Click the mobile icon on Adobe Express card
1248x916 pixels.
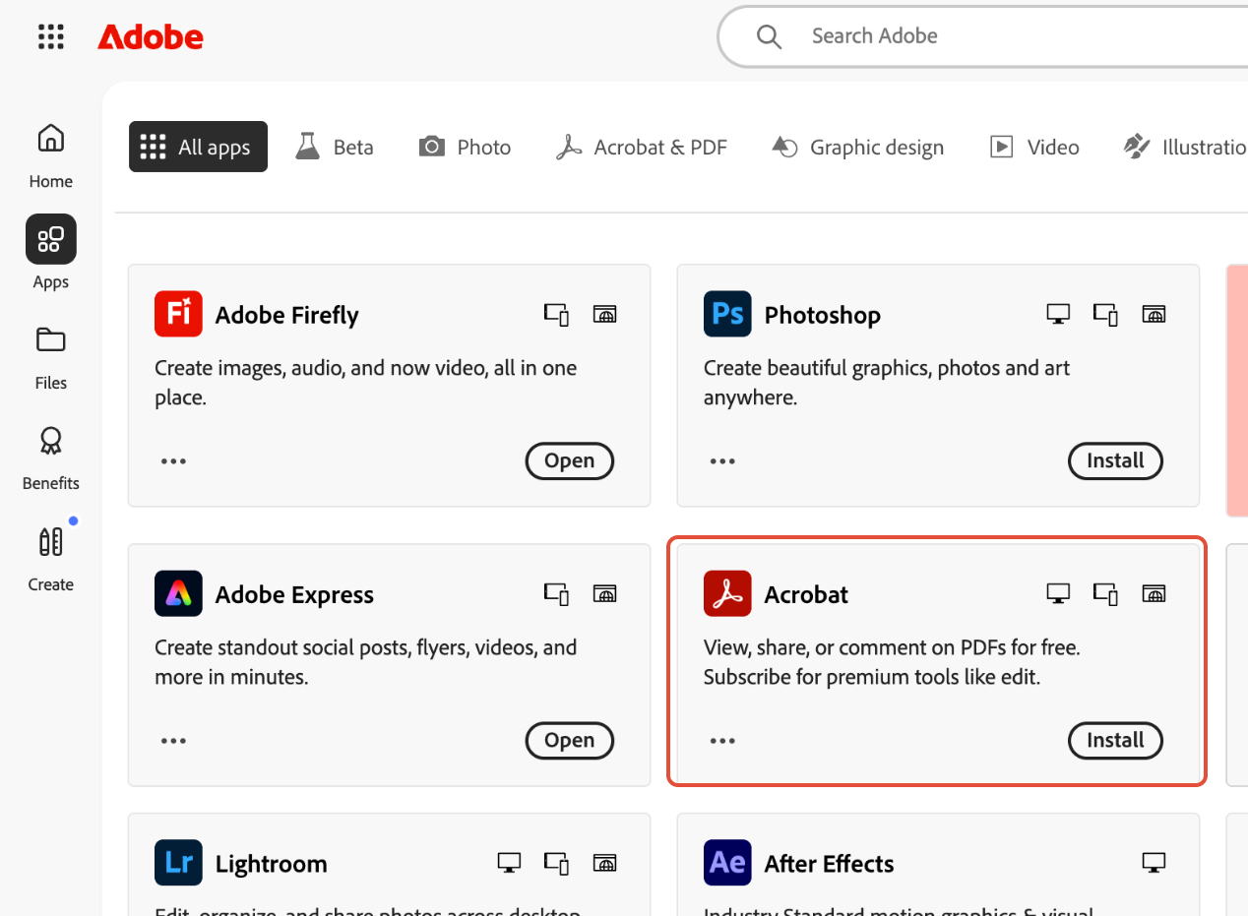(557, 594)
